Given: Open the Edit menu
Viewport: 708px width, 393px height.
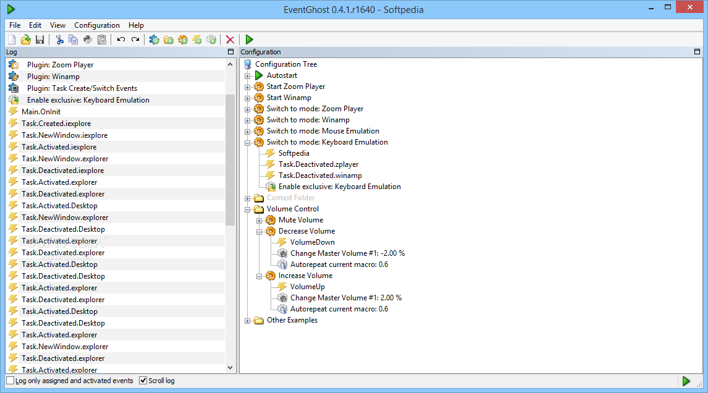Looking at the screenshot, I should pos(35,25).
